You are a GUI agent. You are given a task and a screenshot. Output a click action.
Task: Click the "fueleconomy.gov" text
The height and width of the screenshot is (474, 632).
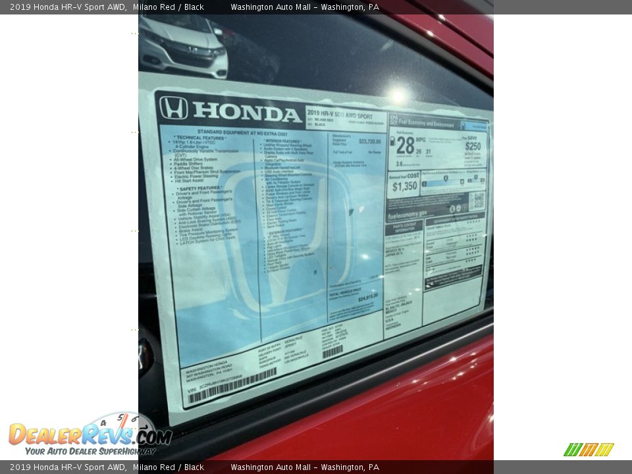[x=407, y=215]
